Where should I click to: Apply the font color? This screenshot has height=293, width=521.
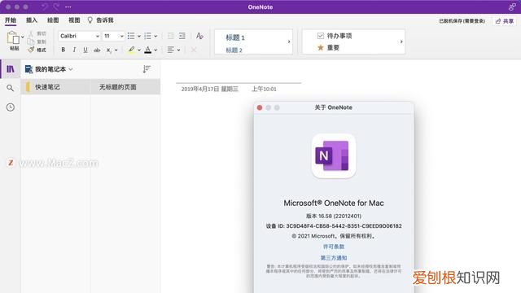click(148, 50)
